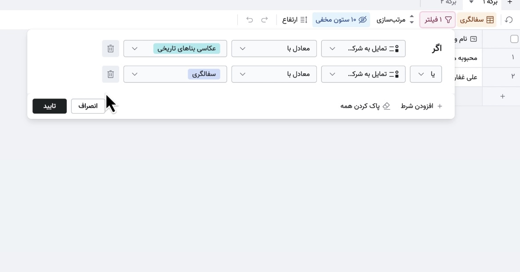Show the ۱۰ hidden columns
Viewport: 520px width, 272px height.
(x=341, y=20)
